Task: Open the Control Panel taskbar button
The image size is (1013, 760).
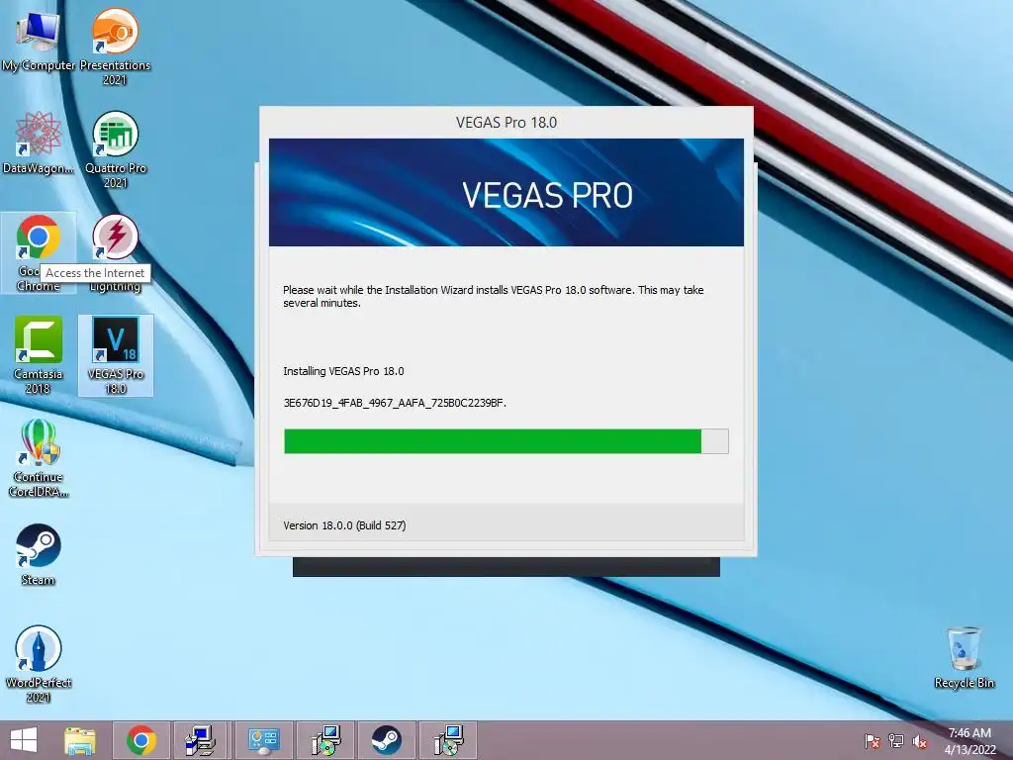Action: click(263, 740)
